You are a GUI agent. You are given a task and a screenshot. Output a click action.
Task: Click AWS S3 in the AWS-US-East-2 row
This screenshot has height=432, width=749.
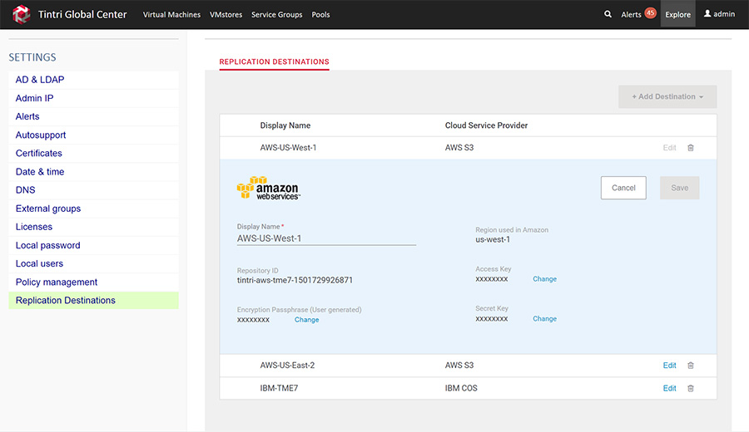coord(459,366)
